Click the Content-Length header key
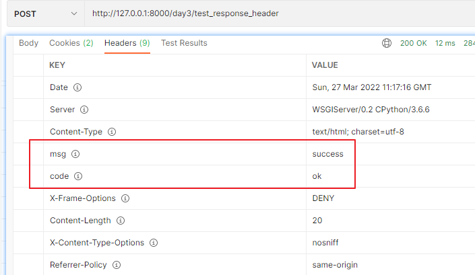The width and height of the screenshot is (475, 275). pos(80,221)
